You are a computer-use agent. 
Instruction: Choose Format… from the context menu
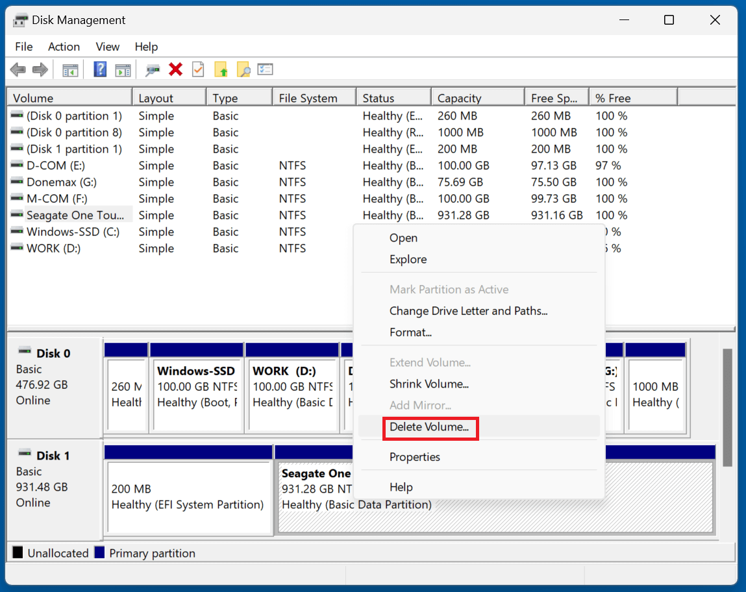pyautogui.click(x=411, y=332)
